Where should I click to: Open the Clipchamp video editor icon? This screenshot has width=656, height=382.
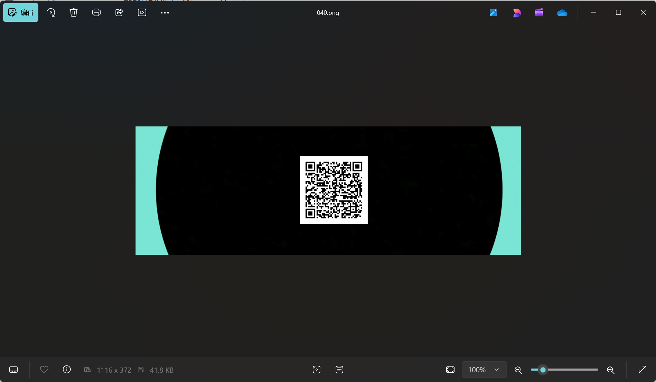[x=539, y=13]
